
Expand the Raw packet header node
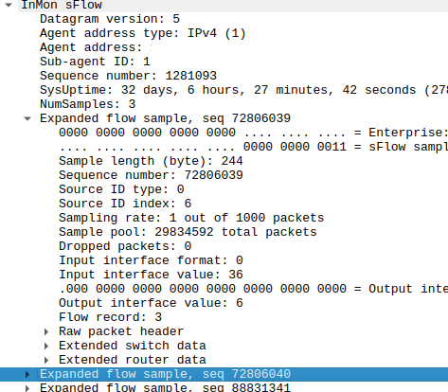point(46,331)
